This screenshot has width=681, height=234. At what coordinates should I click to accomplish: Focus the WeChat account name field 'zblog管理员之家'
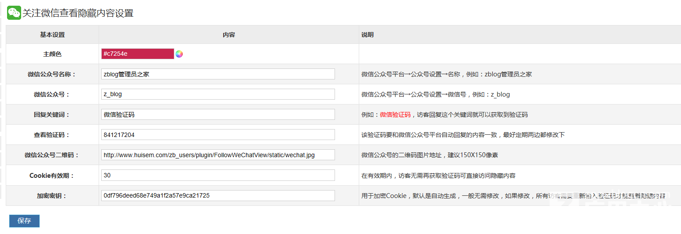click(x=218, y=74)
